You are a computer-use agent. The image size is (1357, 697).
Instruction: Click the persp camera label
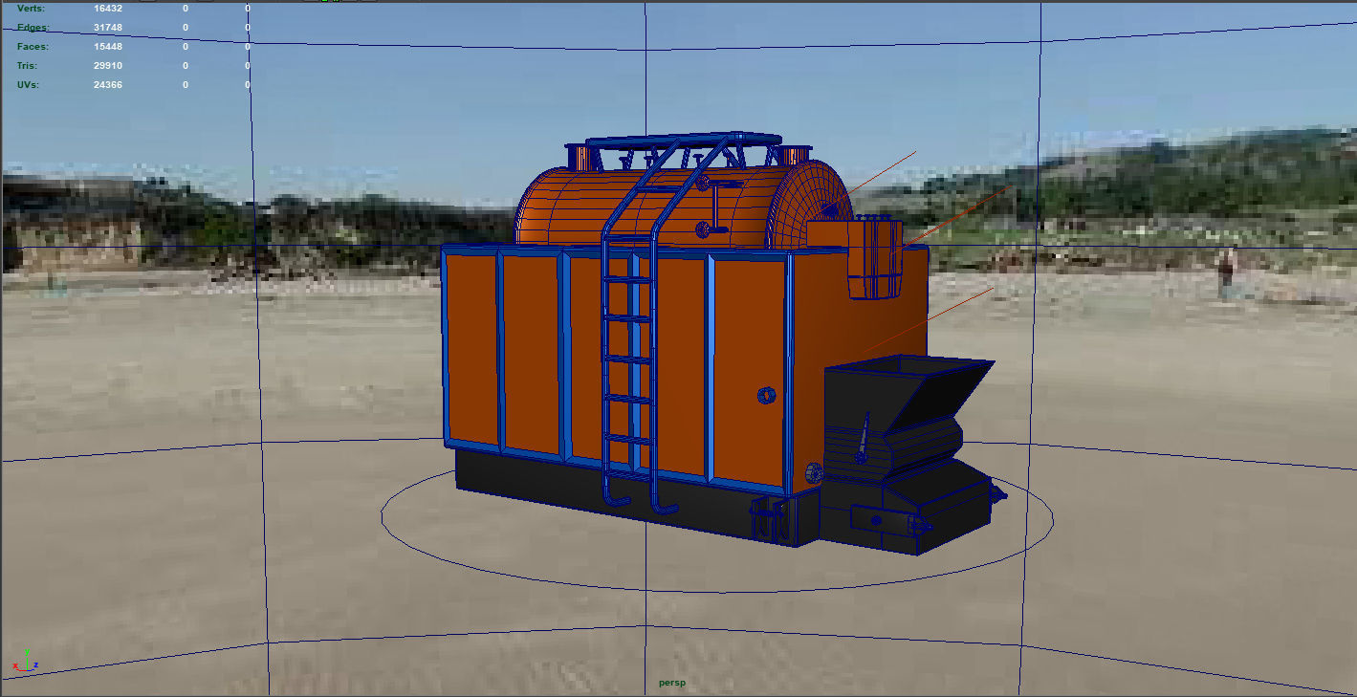pyautogui.click(x=672, y=682)
